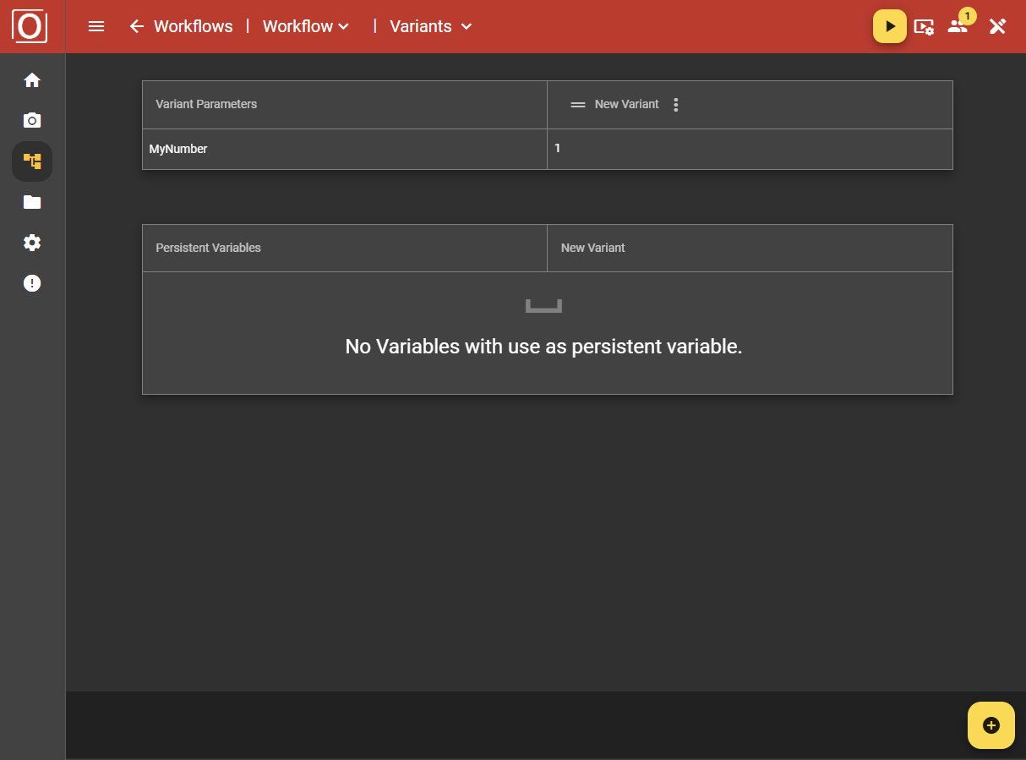Select the camera view sidebar icon
Viewport: 1026px width, 760px height.
point(32,120)
